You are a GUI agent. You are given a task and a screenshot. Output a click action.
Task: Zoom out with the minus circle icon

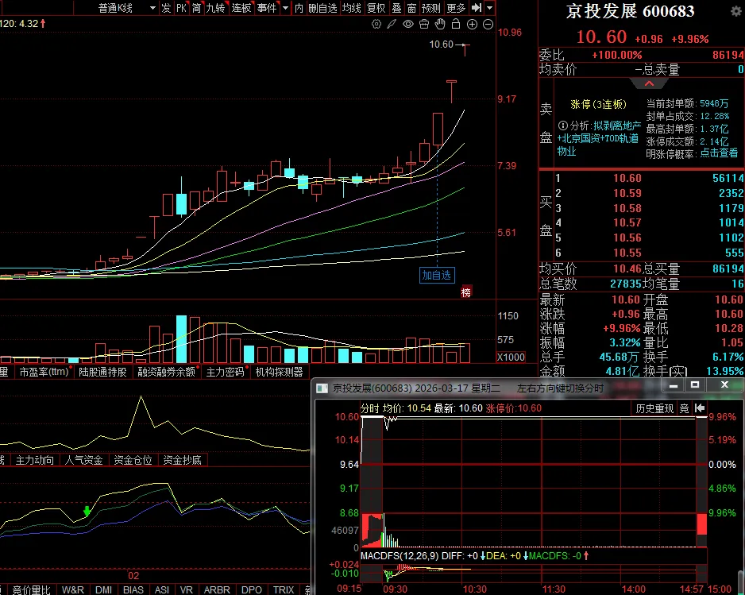tap(488, 25)
